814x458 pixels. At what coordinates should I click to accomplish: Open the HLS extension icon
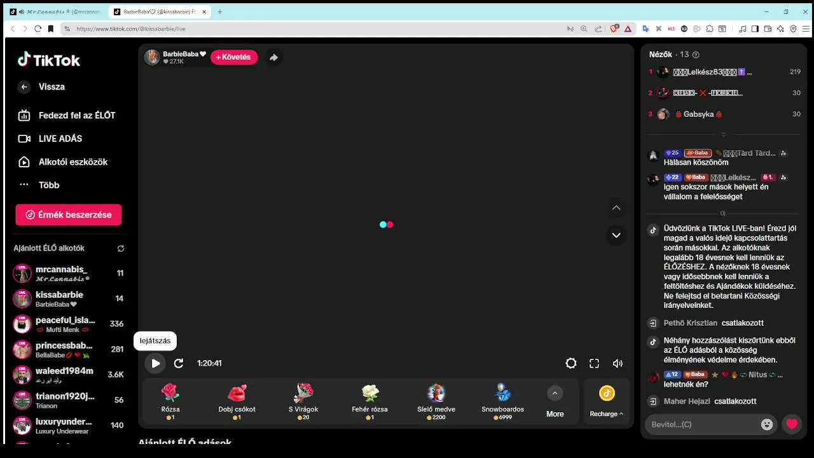coord(672,29)
